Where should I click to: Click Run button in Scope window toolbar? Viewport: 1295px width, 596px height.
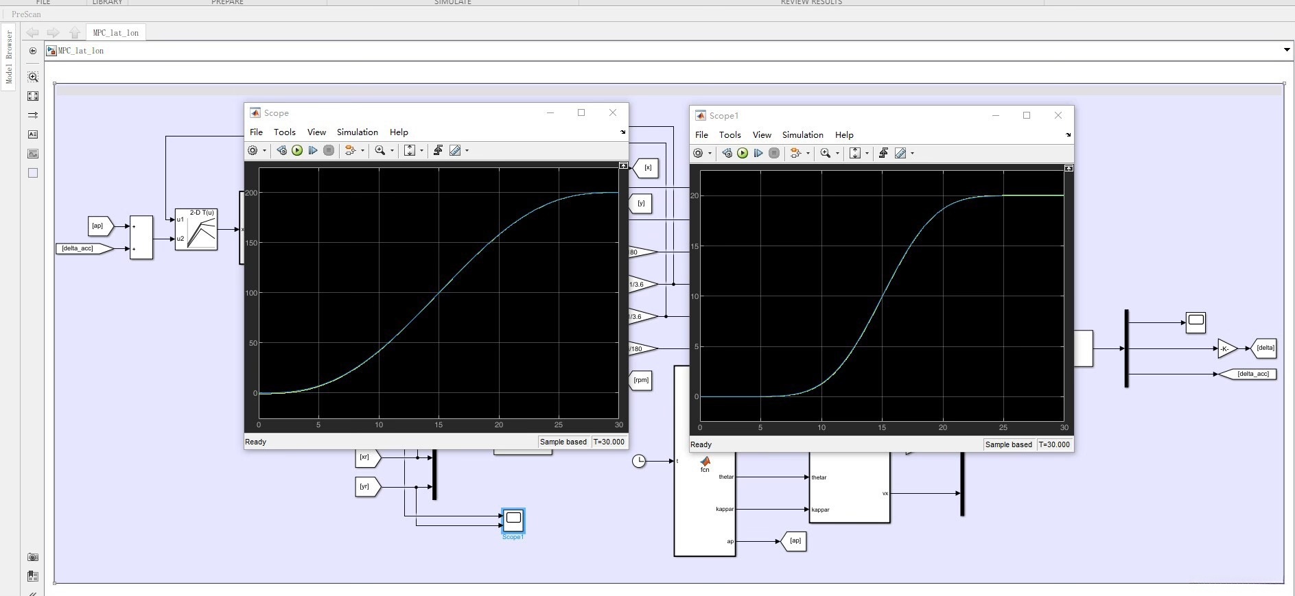297,151
